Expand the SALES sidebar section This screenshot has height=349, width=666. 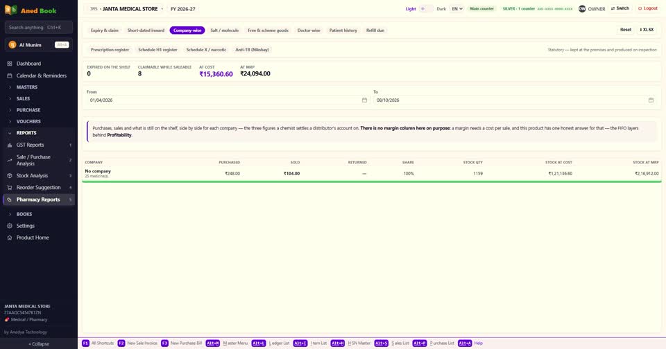pyautogui.click(x=39, y=98)
